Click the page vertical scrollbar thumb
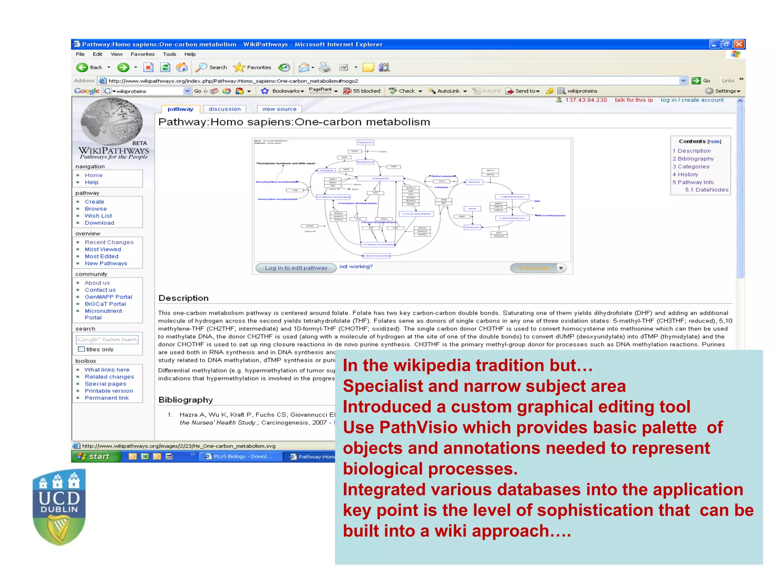 (740, 191)
